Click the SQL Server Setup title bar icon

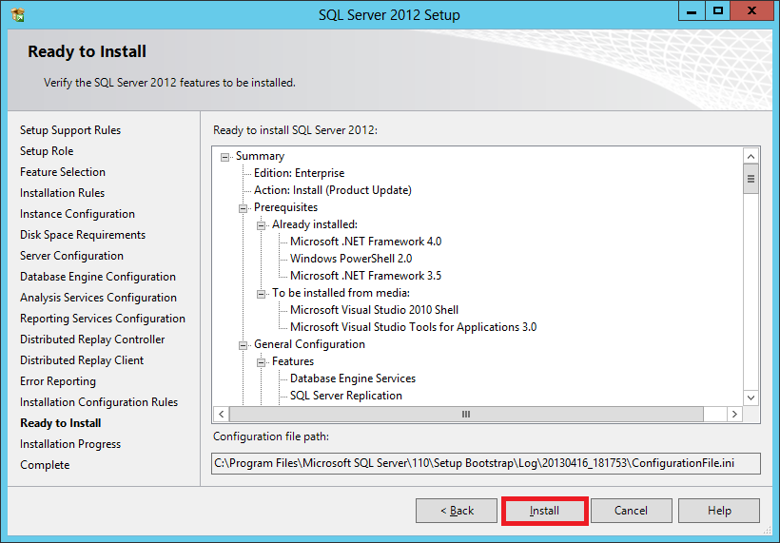[17, 14]
